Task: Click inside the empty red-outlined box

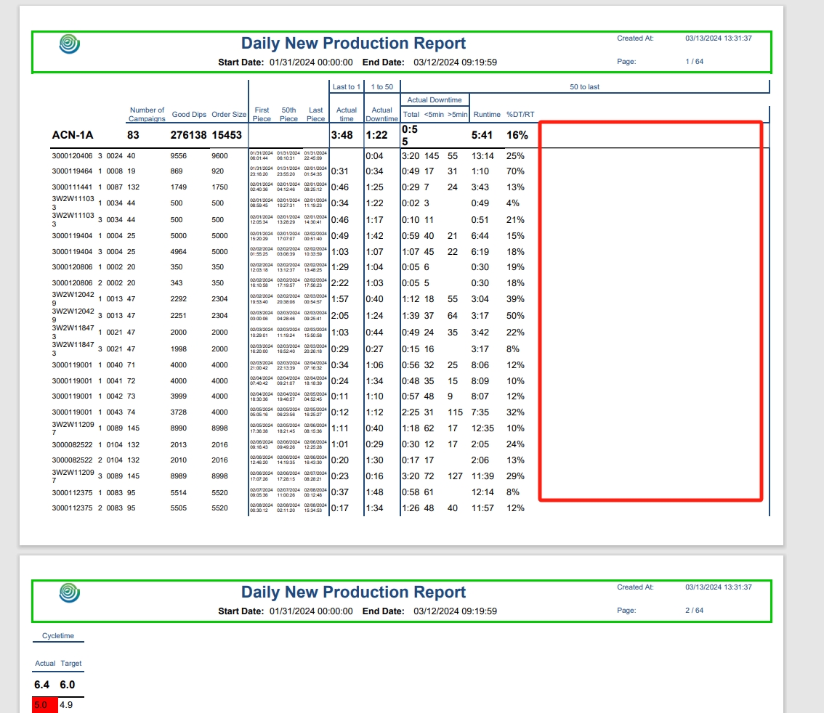Action: (x=650, y=311)
